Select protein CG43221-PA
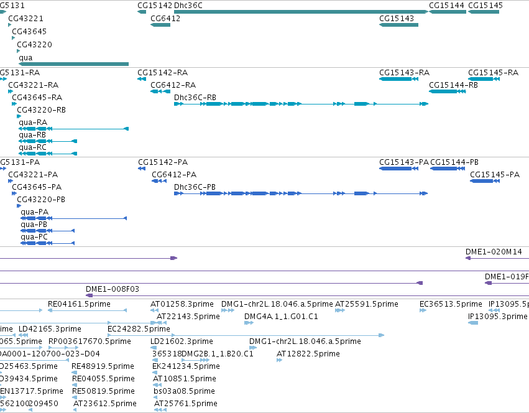The height and width of the screenshot is (413, 529). 33,175
